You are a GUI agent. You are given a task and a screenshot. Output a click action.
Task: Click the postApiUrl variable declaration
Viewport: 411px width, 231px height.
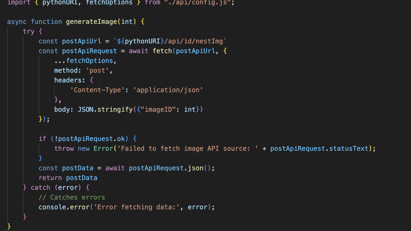[x=82, y=41]
